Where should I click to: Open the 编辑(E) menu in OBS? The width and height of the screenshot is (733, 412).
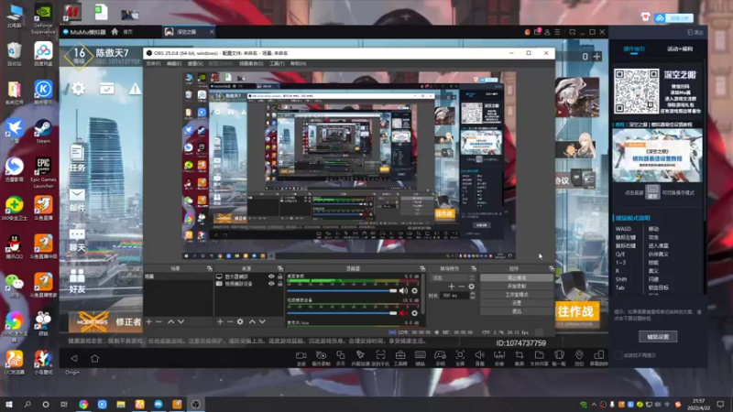click(x=173, y=63)
